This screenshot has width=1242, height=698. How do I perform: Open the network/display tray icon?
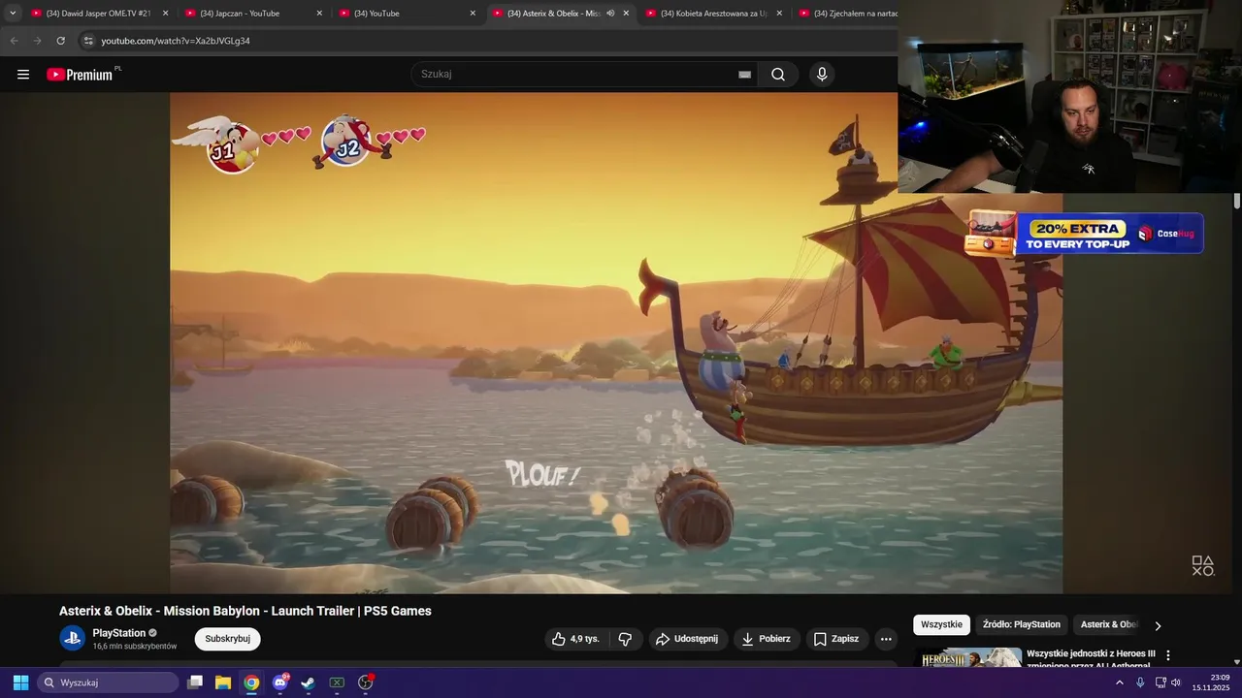pyautogui.click(x=1160, y=682)
